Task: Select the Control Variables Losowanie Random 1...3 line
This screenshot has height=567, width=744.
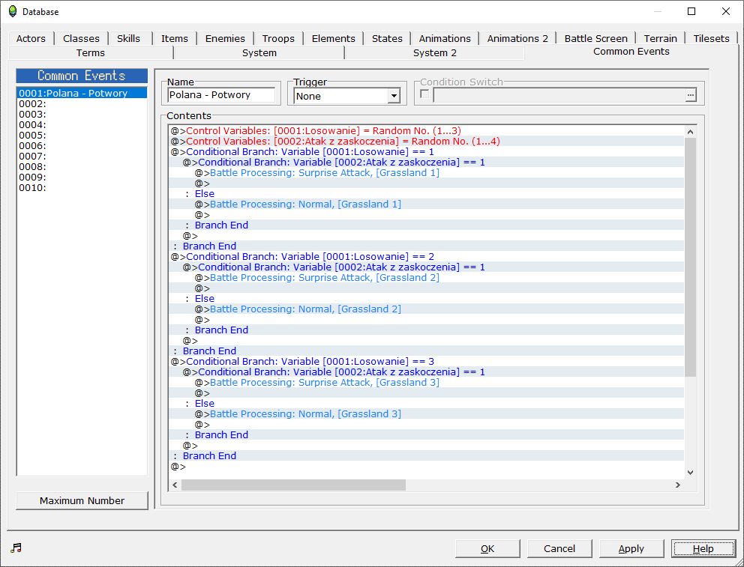Action: 427,131
